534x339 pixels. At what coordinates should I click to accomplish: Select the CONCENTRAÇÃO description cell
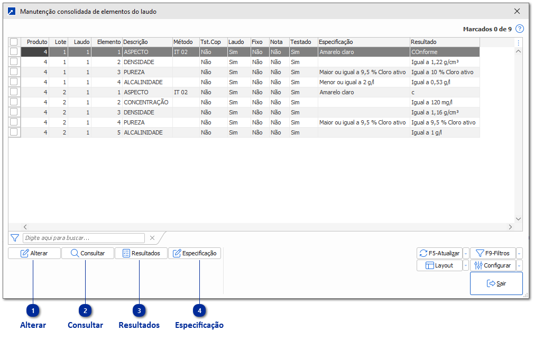coord(147,102)
